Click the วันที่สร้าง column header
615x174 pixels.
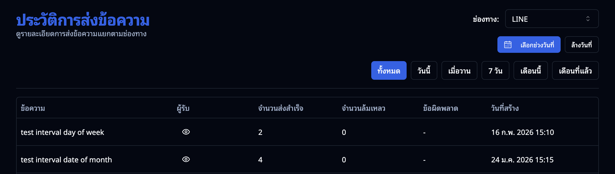[505, 108]
